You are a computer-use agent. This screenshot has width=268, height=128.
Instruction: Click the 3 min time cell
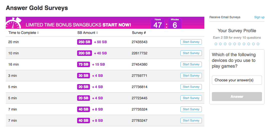point(13,76)
